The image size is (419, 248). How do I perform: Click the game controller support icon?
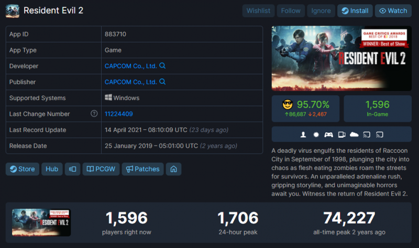pos(328,134)
